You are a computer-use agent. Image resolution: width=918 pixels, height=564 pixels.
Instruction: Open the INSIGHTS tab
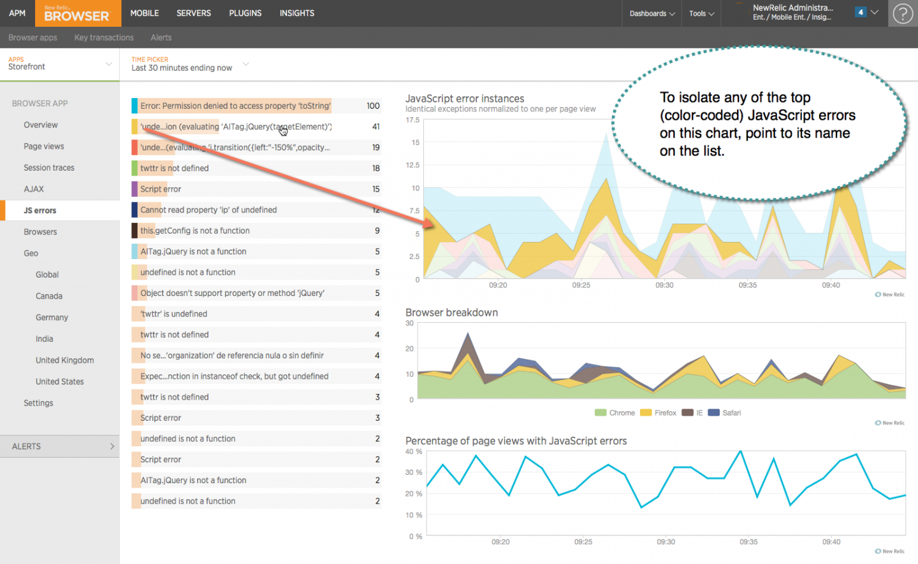click(x=297, y=13)
